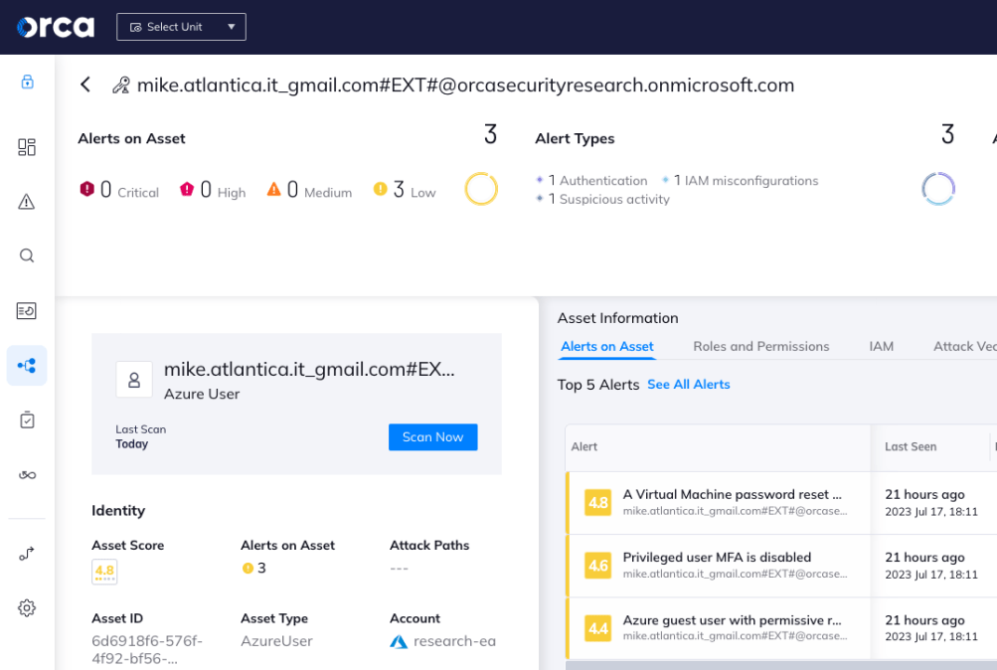Click the Medium severity triangle icon
The image size is (997, 670).
coord(274,189)
